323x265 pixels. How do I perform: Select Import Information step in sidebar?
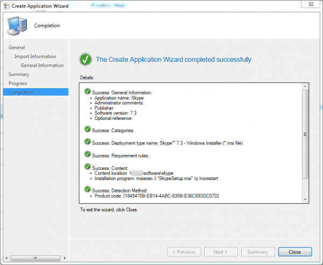35,56
